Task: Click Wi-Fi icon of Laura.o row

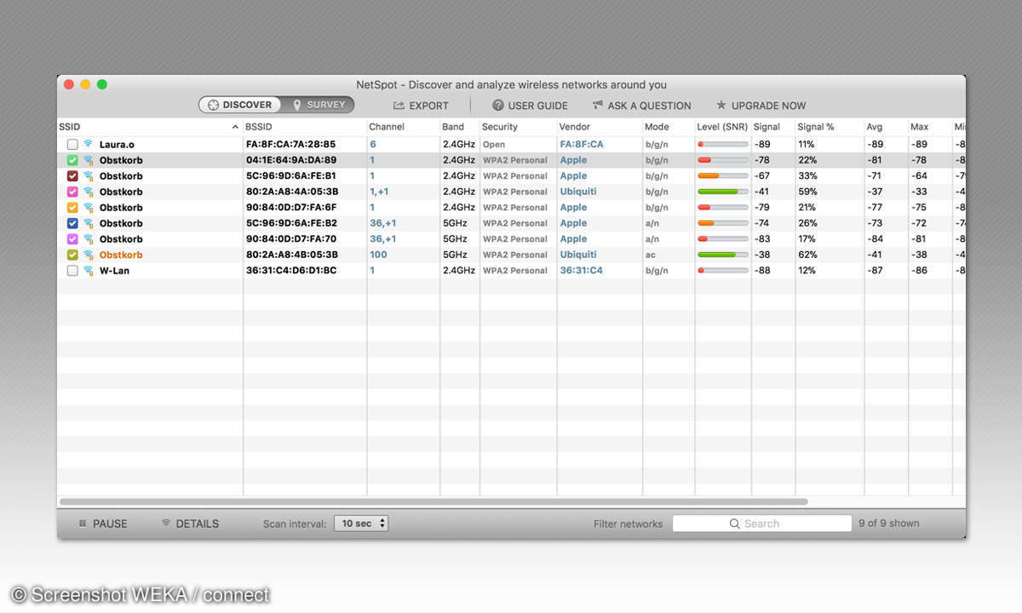Action: (x=88, y=145)
